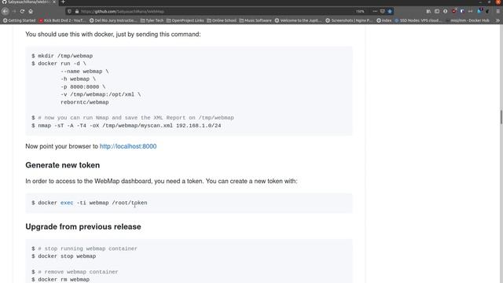Expand the OpenProject Links bookmark folder
503x283 pixels.
(185, 20)
